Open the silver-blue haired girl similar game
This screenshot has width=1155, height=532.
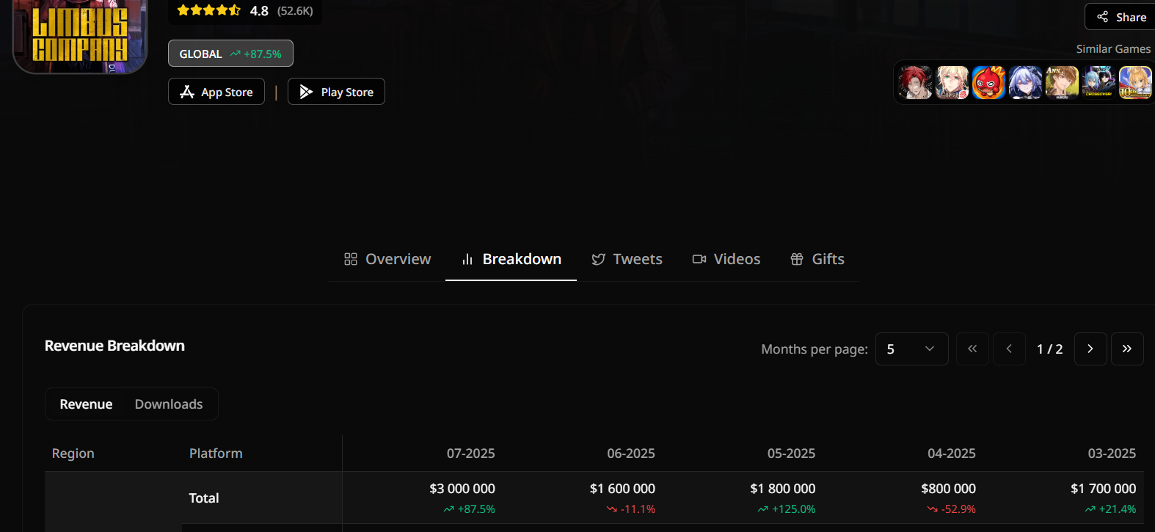tap(1025, 82)
